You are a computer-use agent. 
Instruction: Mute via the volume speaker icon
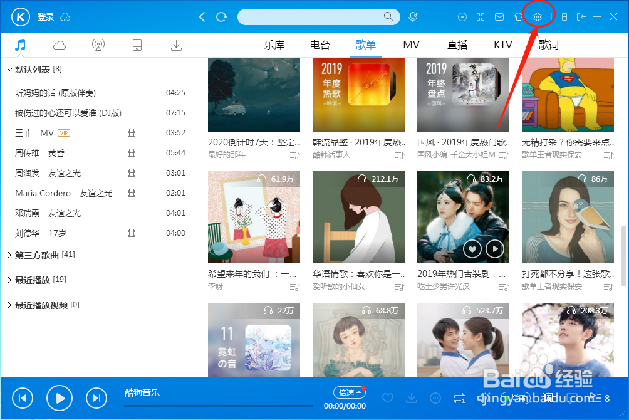coord(483,398)
